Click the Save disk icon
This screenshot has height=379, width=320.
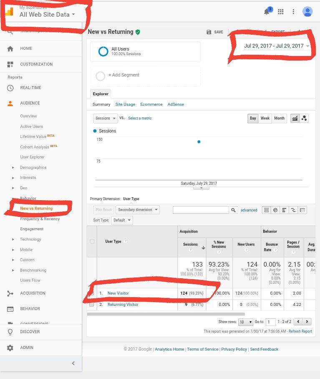pyautogui.click(x=209, y=32)
